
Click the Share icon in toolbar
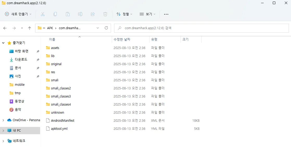(x=93, y=14)
